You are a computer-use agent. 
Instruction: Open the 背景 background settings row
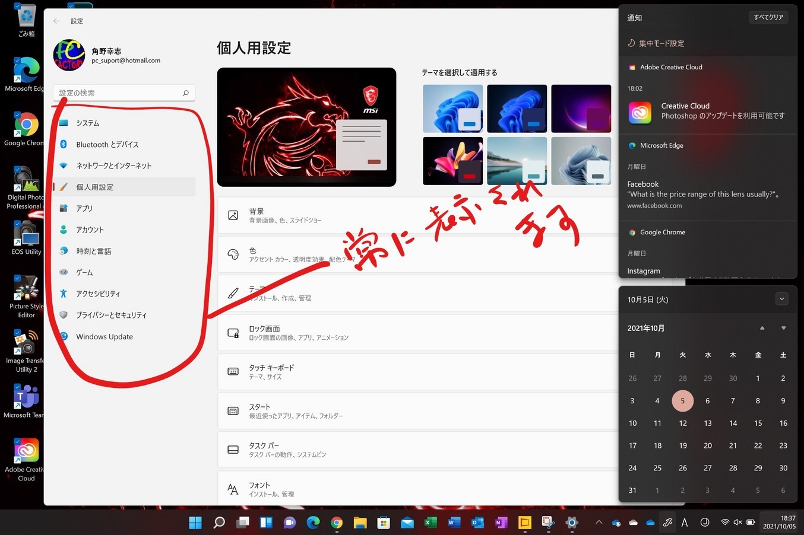(418, 215)
